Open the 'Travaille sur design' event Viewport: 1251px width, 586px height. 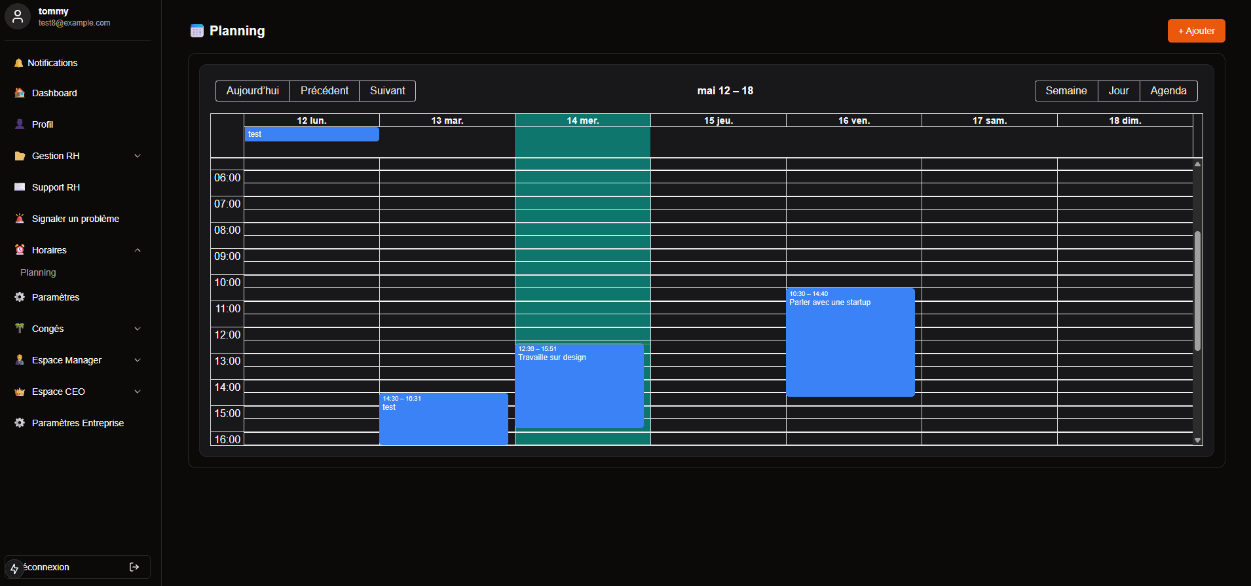click(579, 386)
